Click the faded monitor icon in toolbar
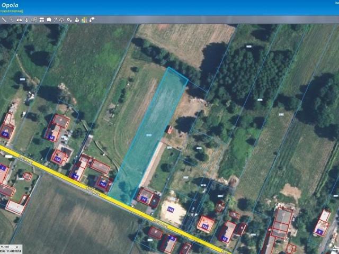339x254 pixels. 34,20
